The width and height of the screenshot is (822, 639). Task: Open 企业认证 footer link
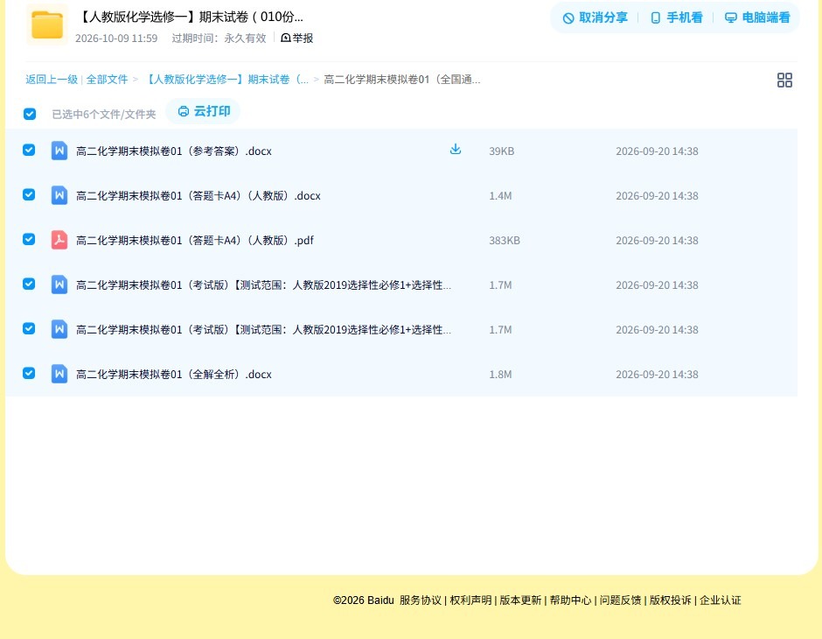(721, 600)
